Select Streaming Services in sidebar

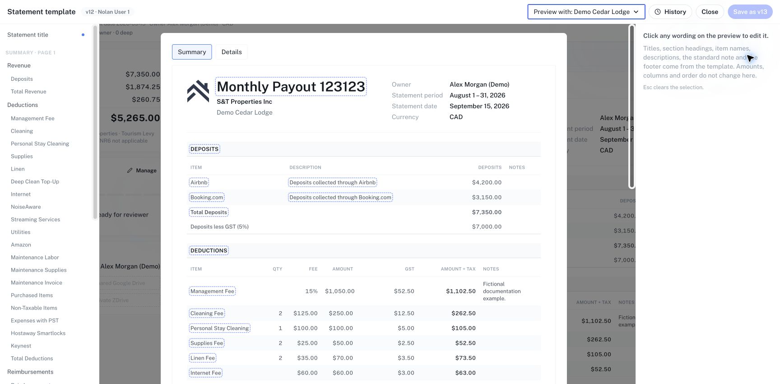coord(35,220)
